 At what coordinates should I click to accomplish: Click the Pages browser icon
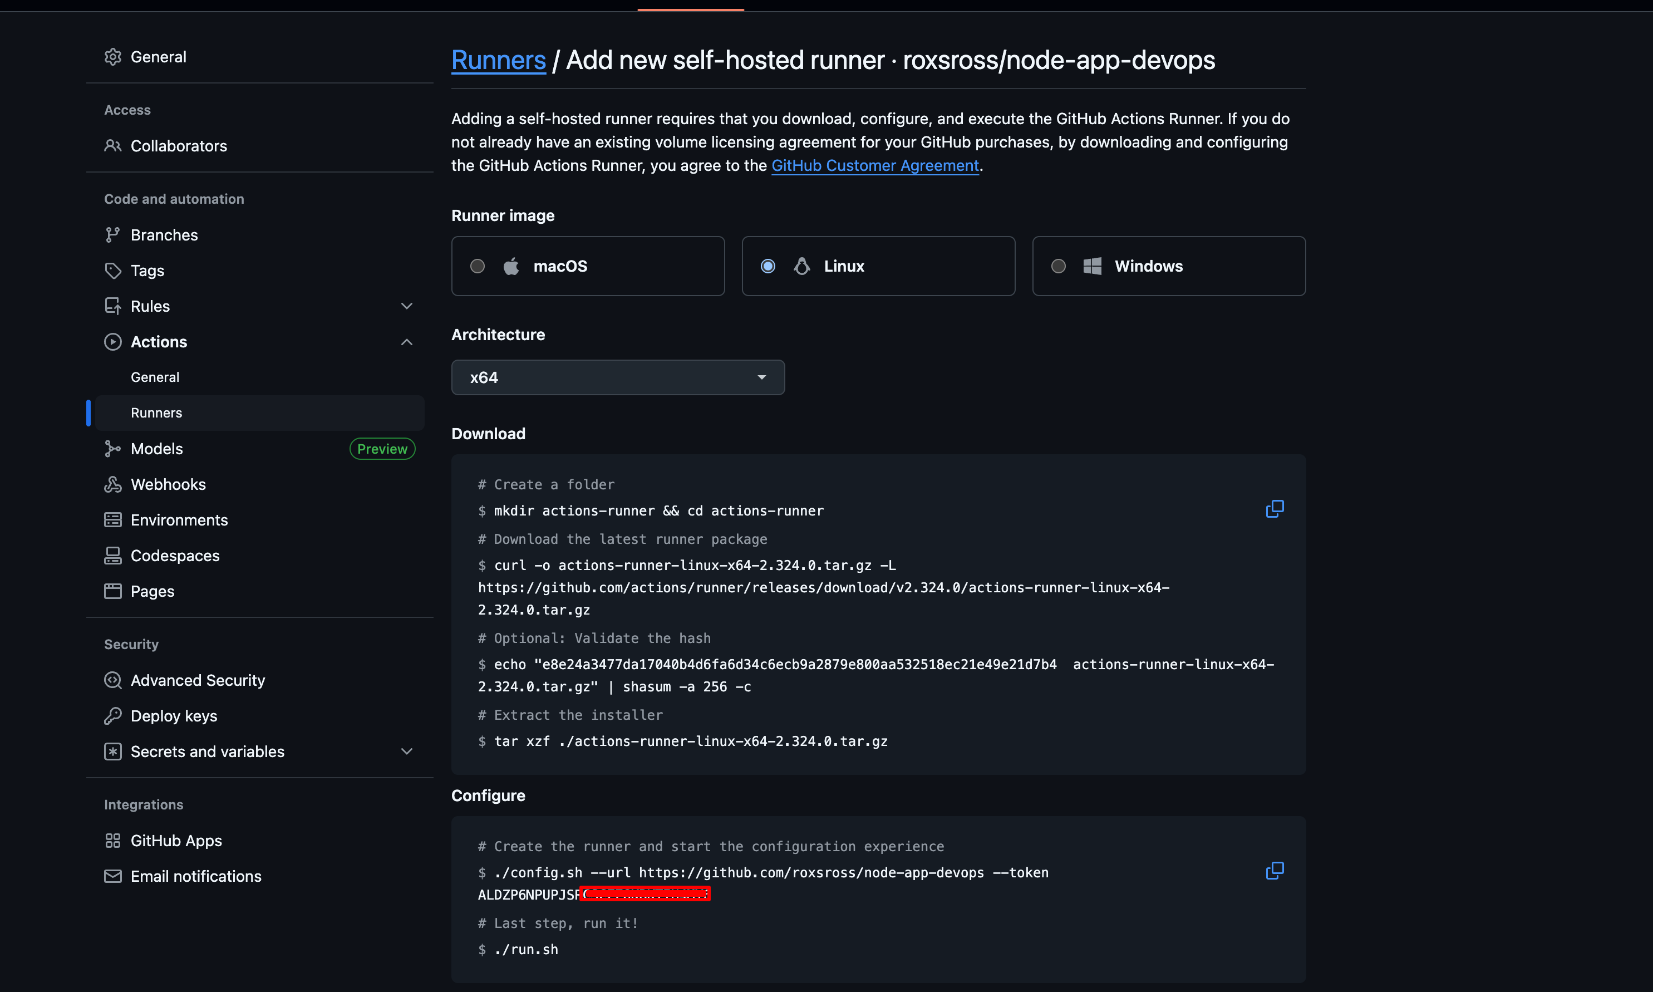pos(113,591)
